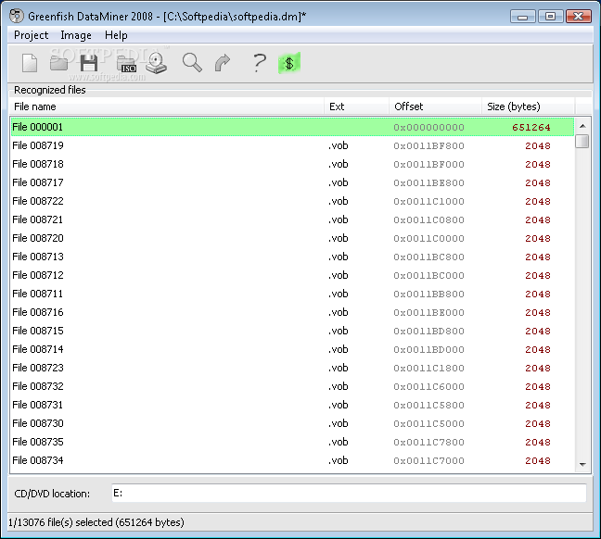Click the Open project folder icon
The image size is (601, 539).
tap(58, 63)
